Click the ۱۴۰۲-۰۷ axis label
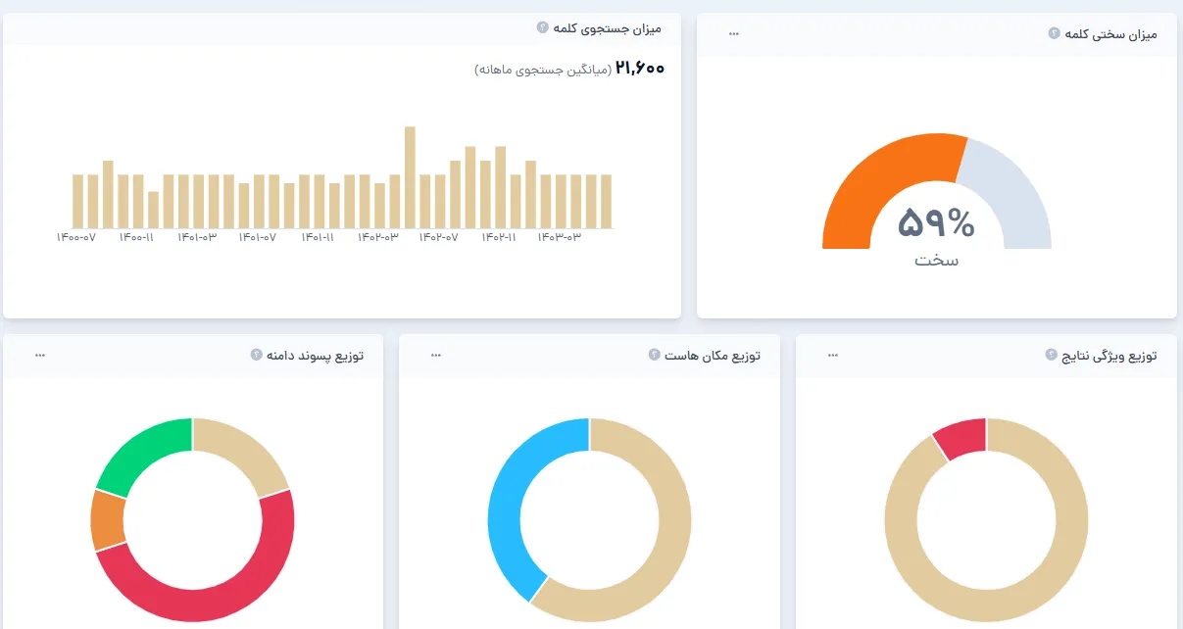This screenshot has height=629, width=1183. 438,237
